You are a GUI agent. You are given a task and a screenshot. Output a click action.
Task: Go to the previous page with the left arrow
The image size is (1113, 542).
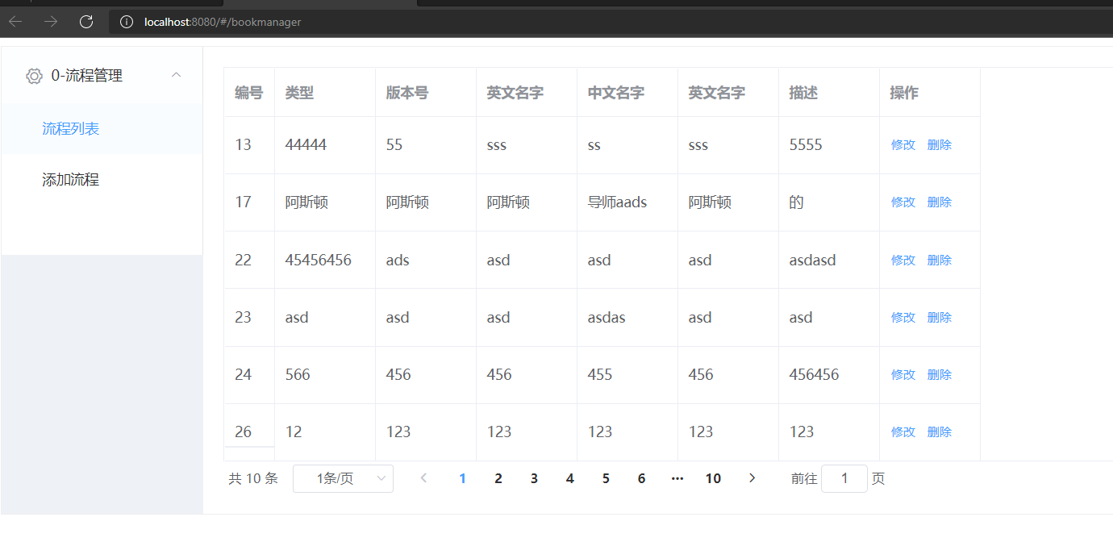click(x=423, y=478)
